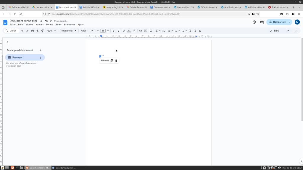
Task: Open the text color picker
Action: coord(129,31)
